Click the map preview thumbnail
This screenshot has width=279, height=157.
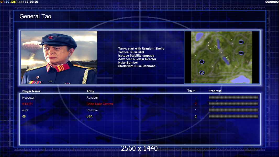click(221, 57)
